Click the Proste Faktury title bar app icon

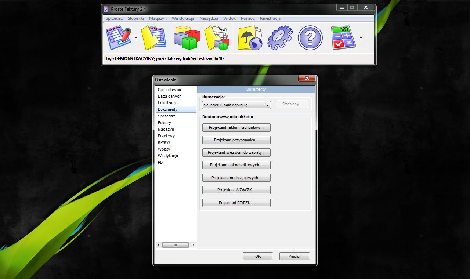106,9
